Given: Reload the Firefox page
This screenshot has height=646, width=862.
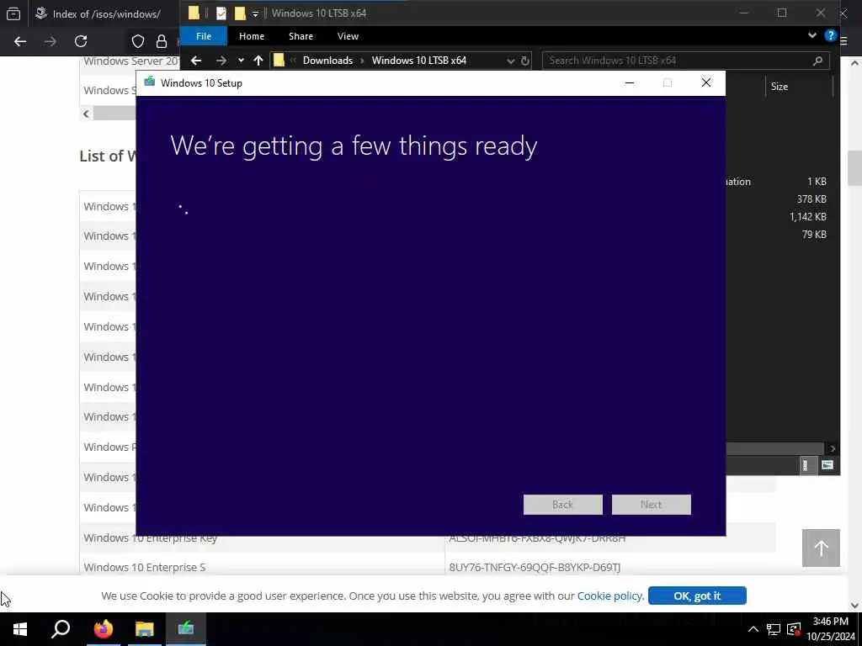Looking at the screenshot, I should pos(81,41).
